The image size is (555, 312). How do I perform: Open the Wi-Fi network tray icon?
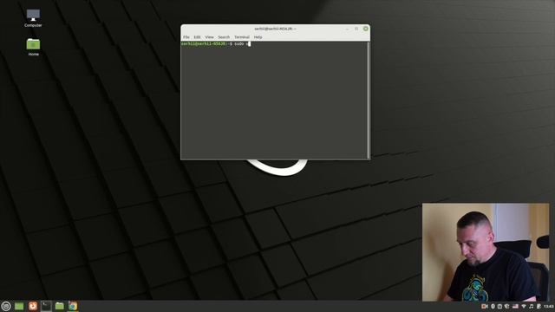524,306
